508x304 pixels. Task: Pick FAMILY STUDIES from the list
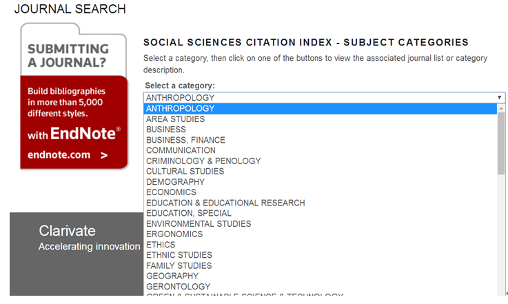coord(179,265)
